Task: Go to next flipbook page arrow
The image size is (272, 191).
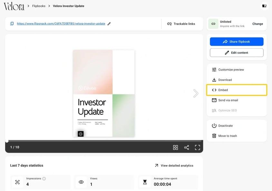Action: pyautogui.click(x=196, y=93)
